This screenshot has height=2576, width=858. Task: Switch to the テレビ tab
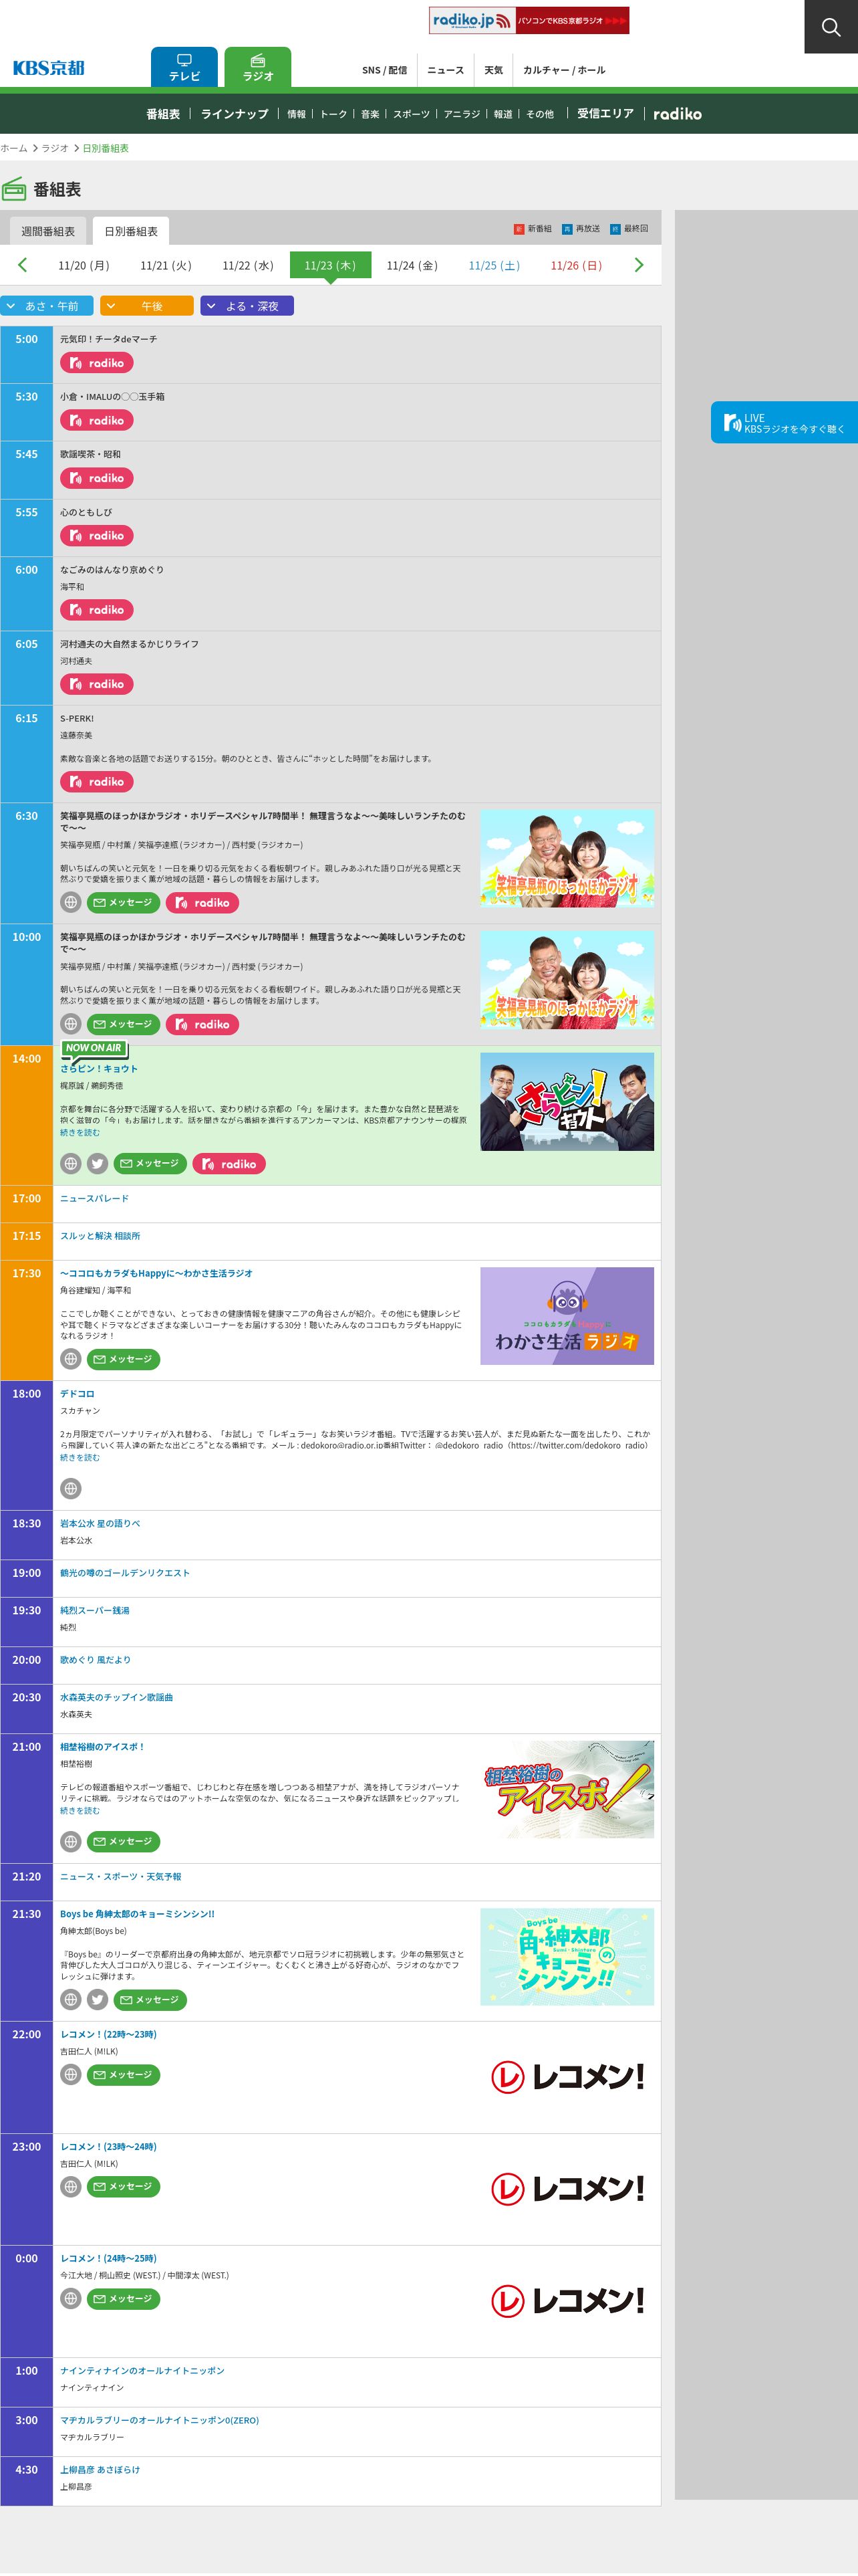[x=185, y=67]
